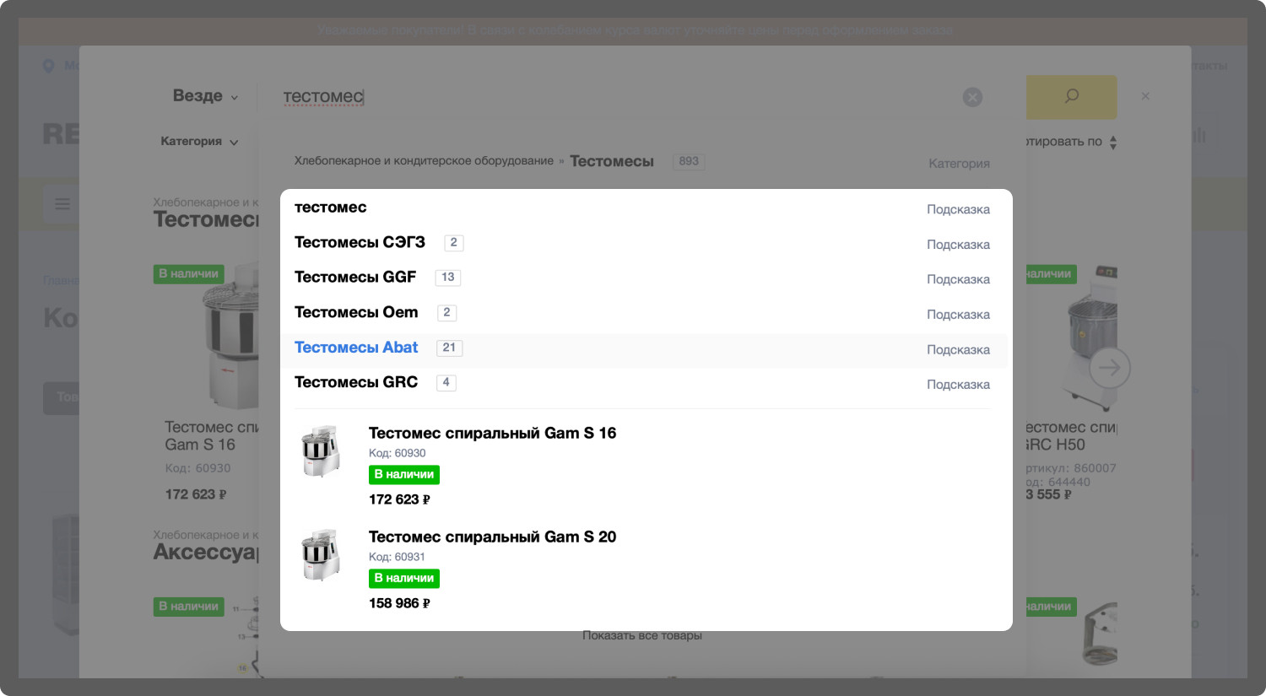Open the 'Сортировать по' sort selector
The height and width of the screenshot is (696, 1266).
[x=1072, y=142]
